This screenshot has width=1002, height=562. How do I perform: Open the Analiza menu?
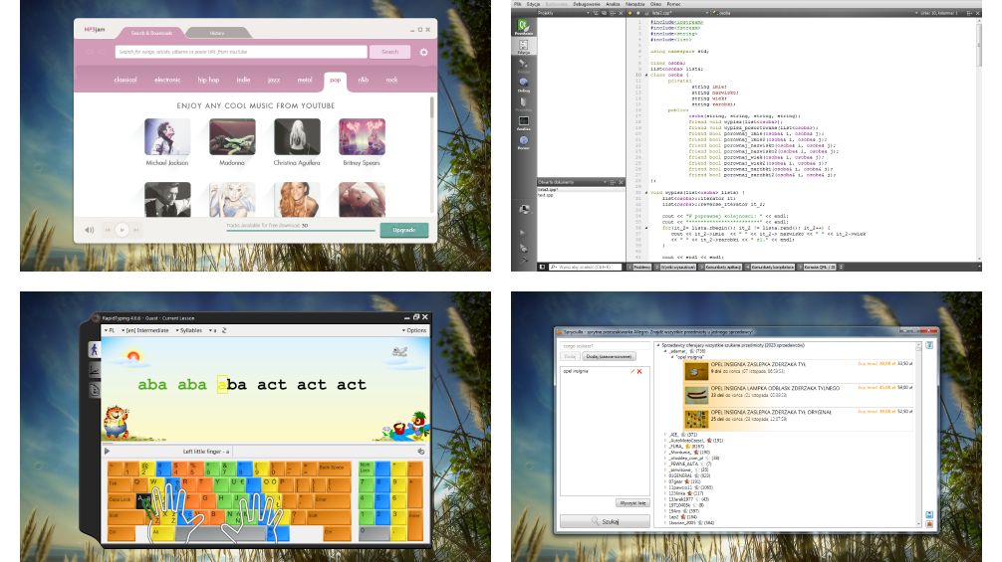(x=613, y=4)
